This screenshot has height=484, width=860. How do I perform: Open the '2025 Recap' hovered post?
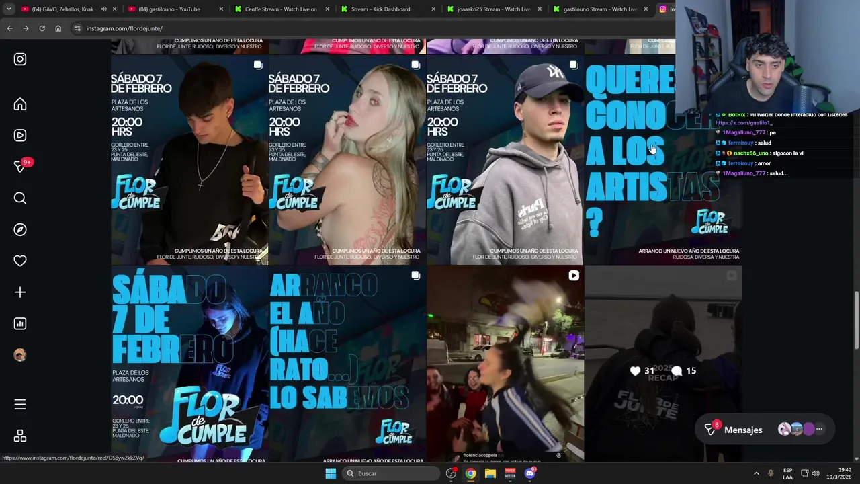[x=663, y=364]
